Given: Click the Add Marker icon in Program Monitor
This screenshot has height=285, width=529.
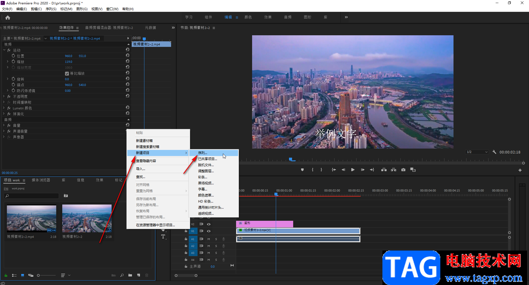Looking at the screenshot, I should click(x=302, y=170).
